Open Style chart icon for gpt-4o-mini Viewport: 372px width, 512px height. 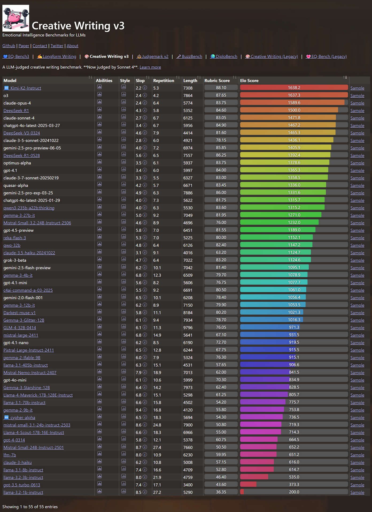tap(123, 379)
